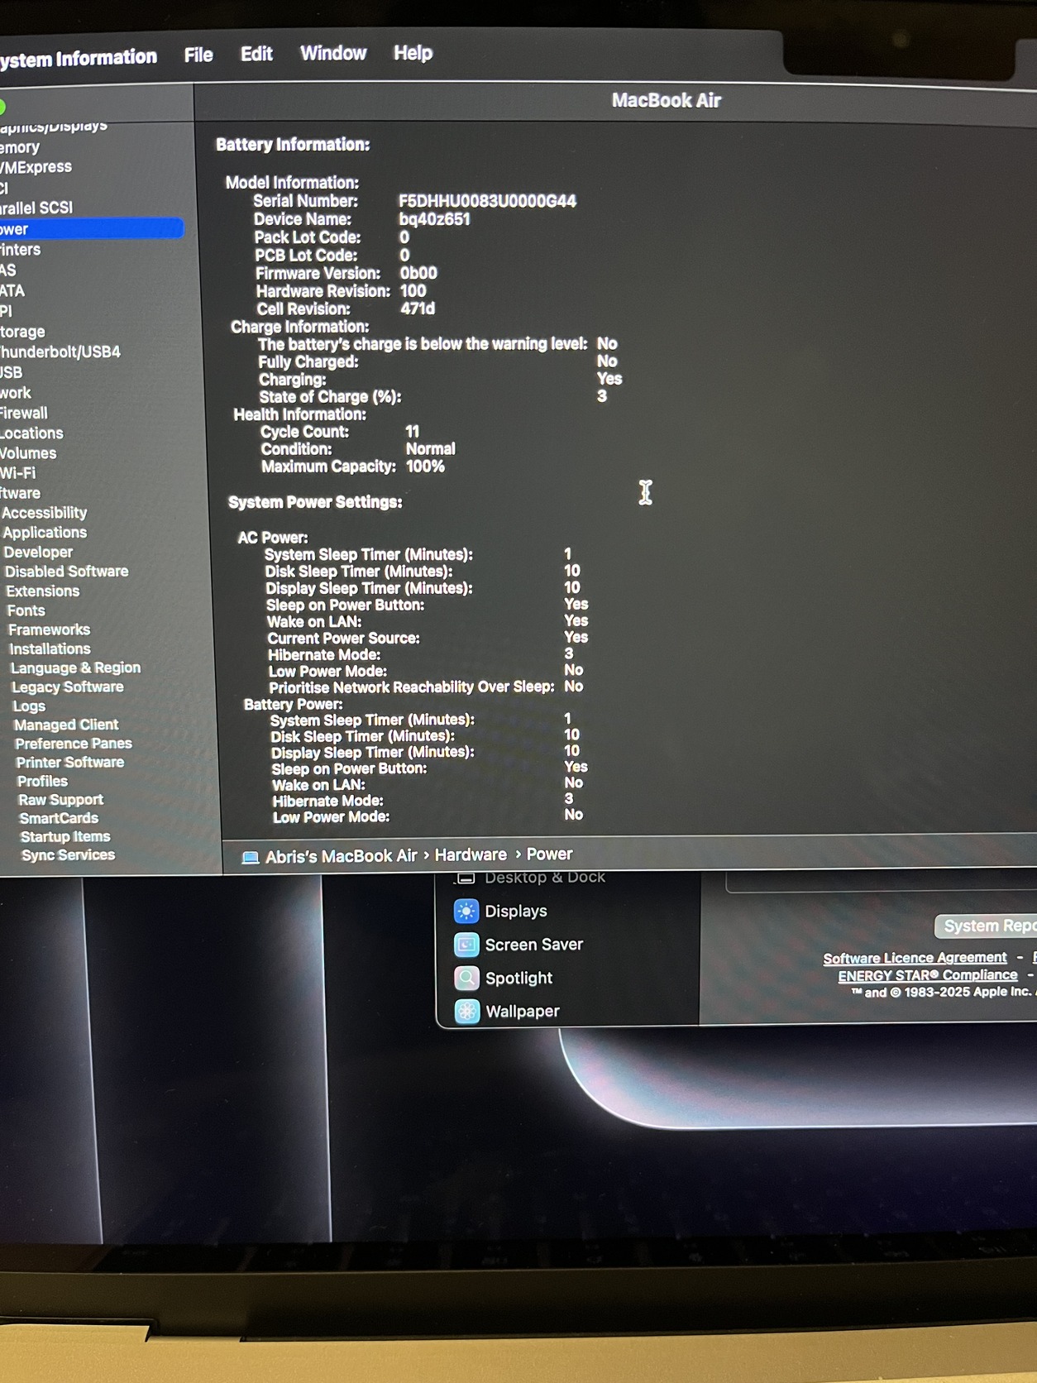Click laptop icon in path bar
The width and height of the screenshot is (1037, 1383).
click(x=251, y=858)
